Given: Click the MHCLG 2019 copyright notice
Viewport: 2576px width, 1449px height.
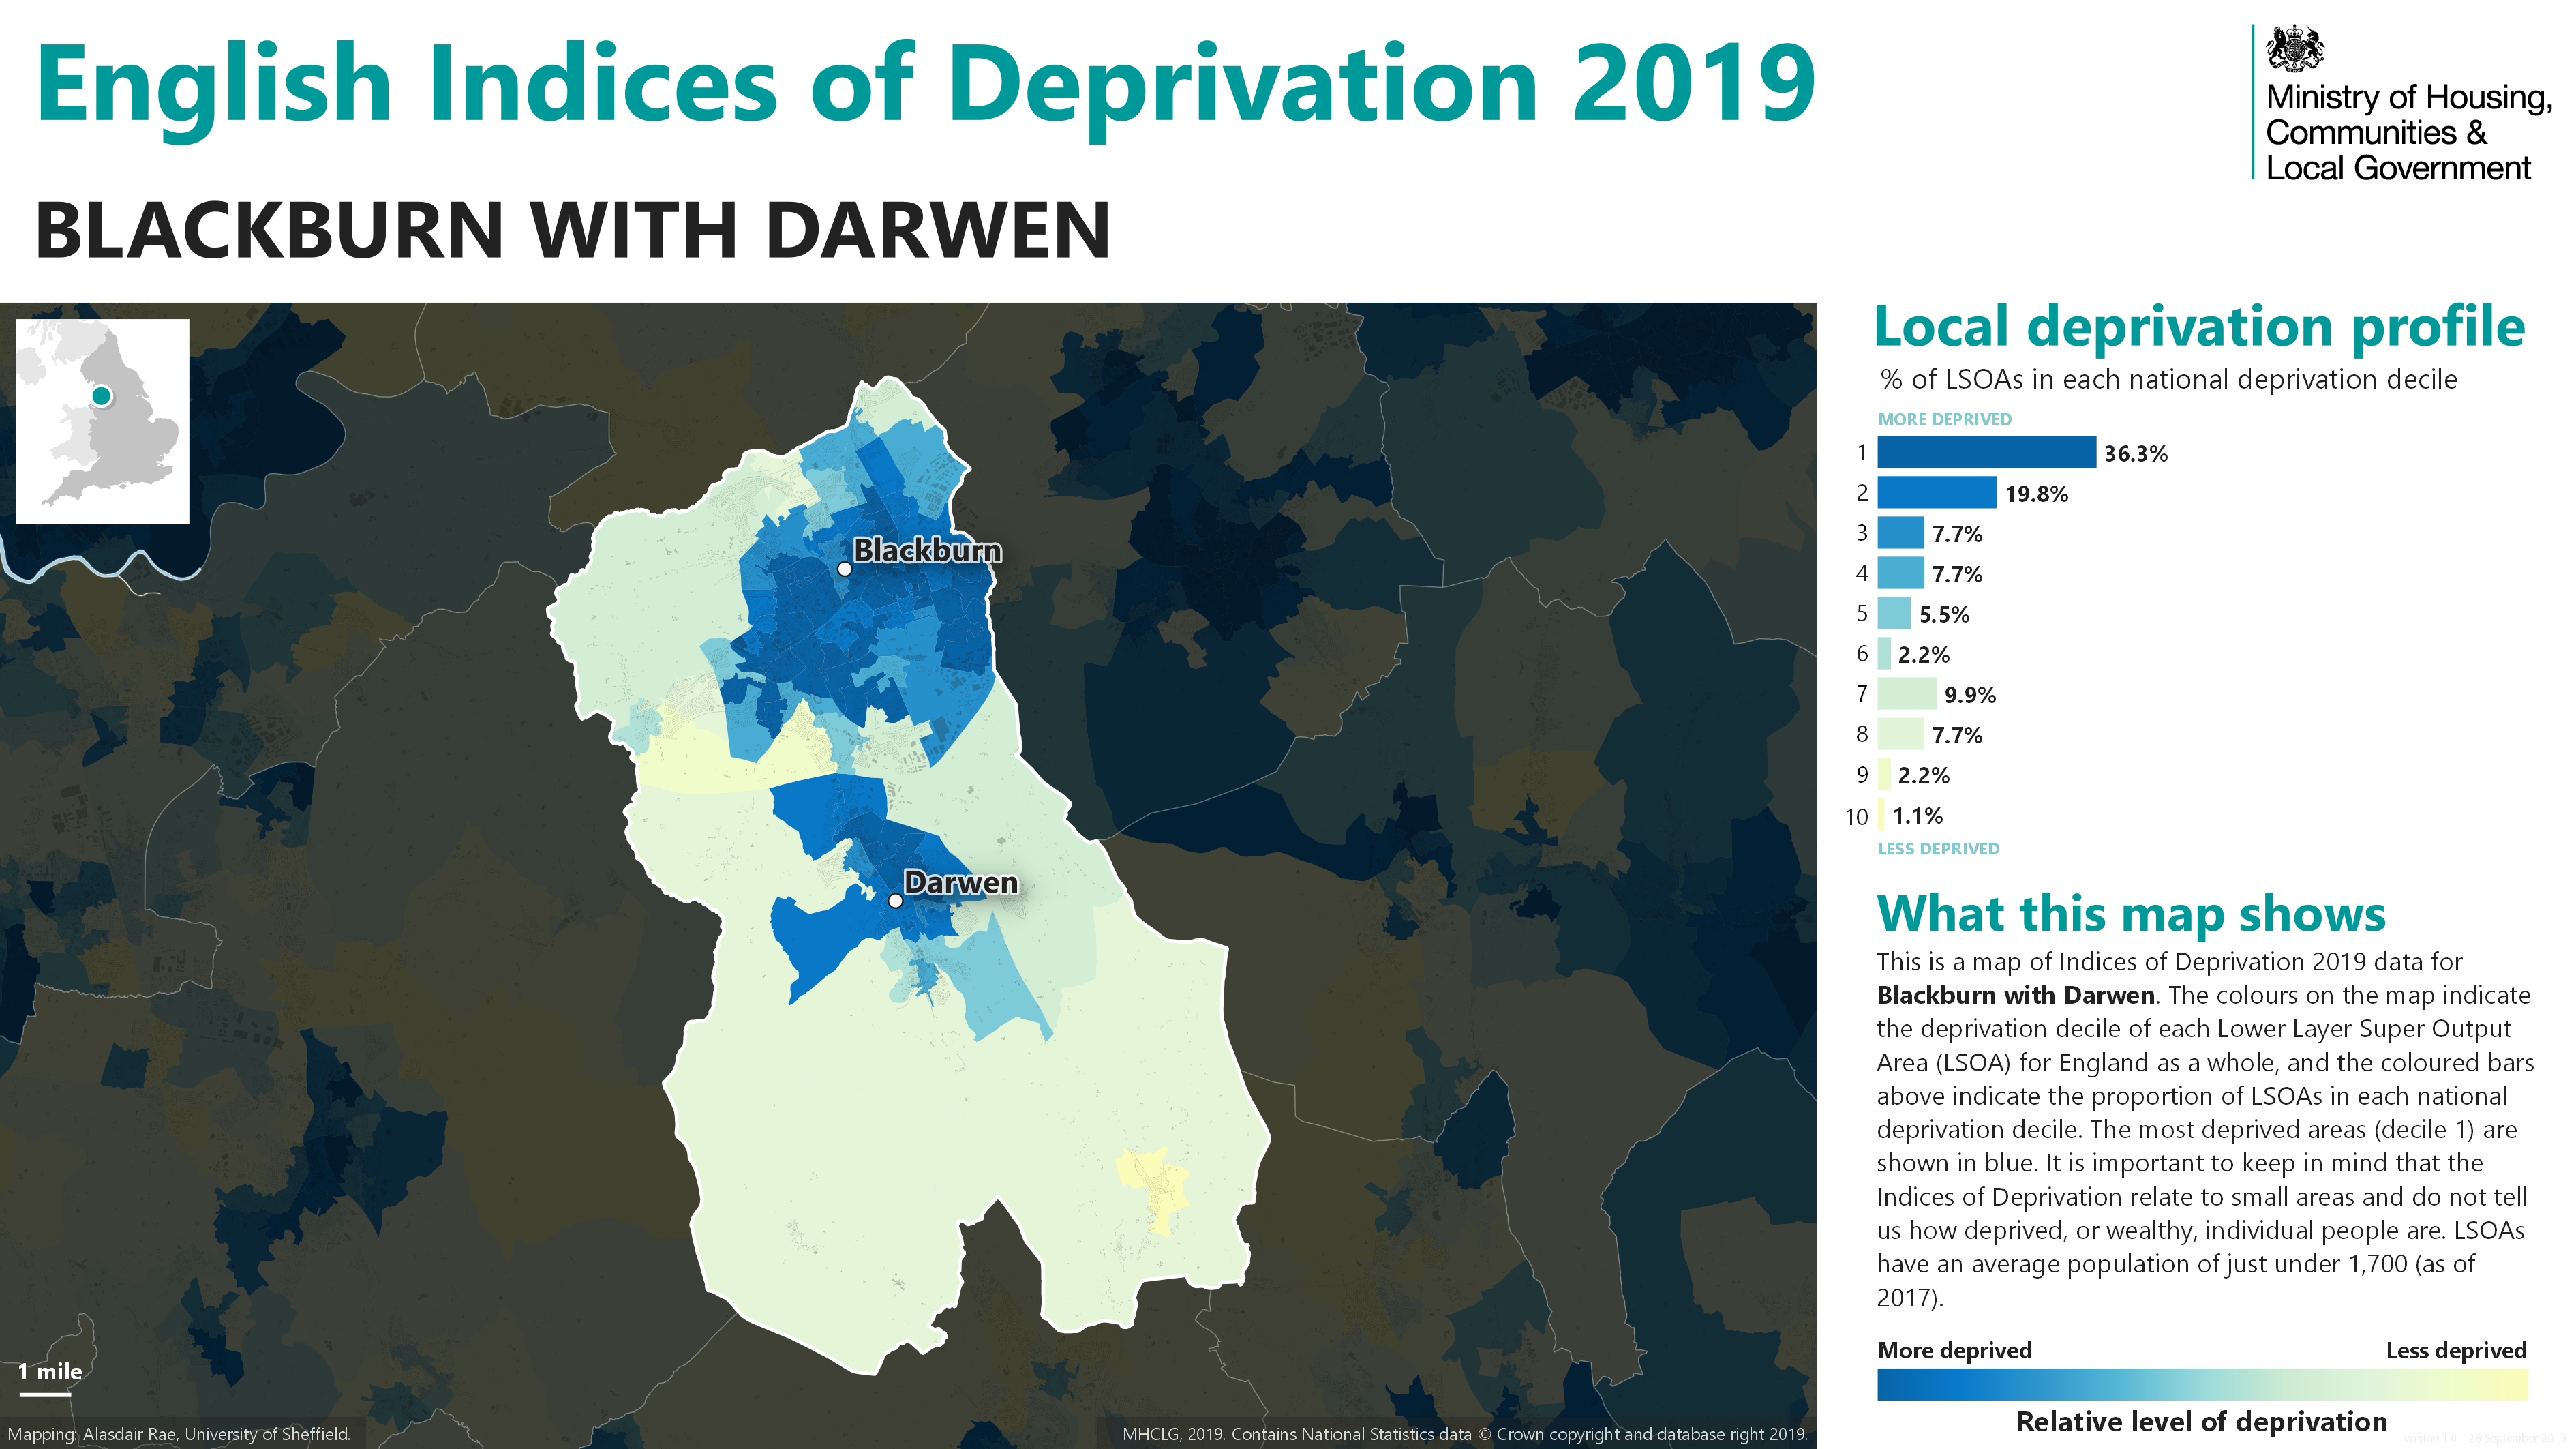Looking at the screenshot, I should (x=1464, y=1434).
